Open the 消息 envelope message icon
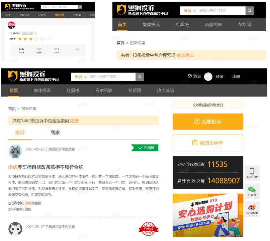 [189, 76]
